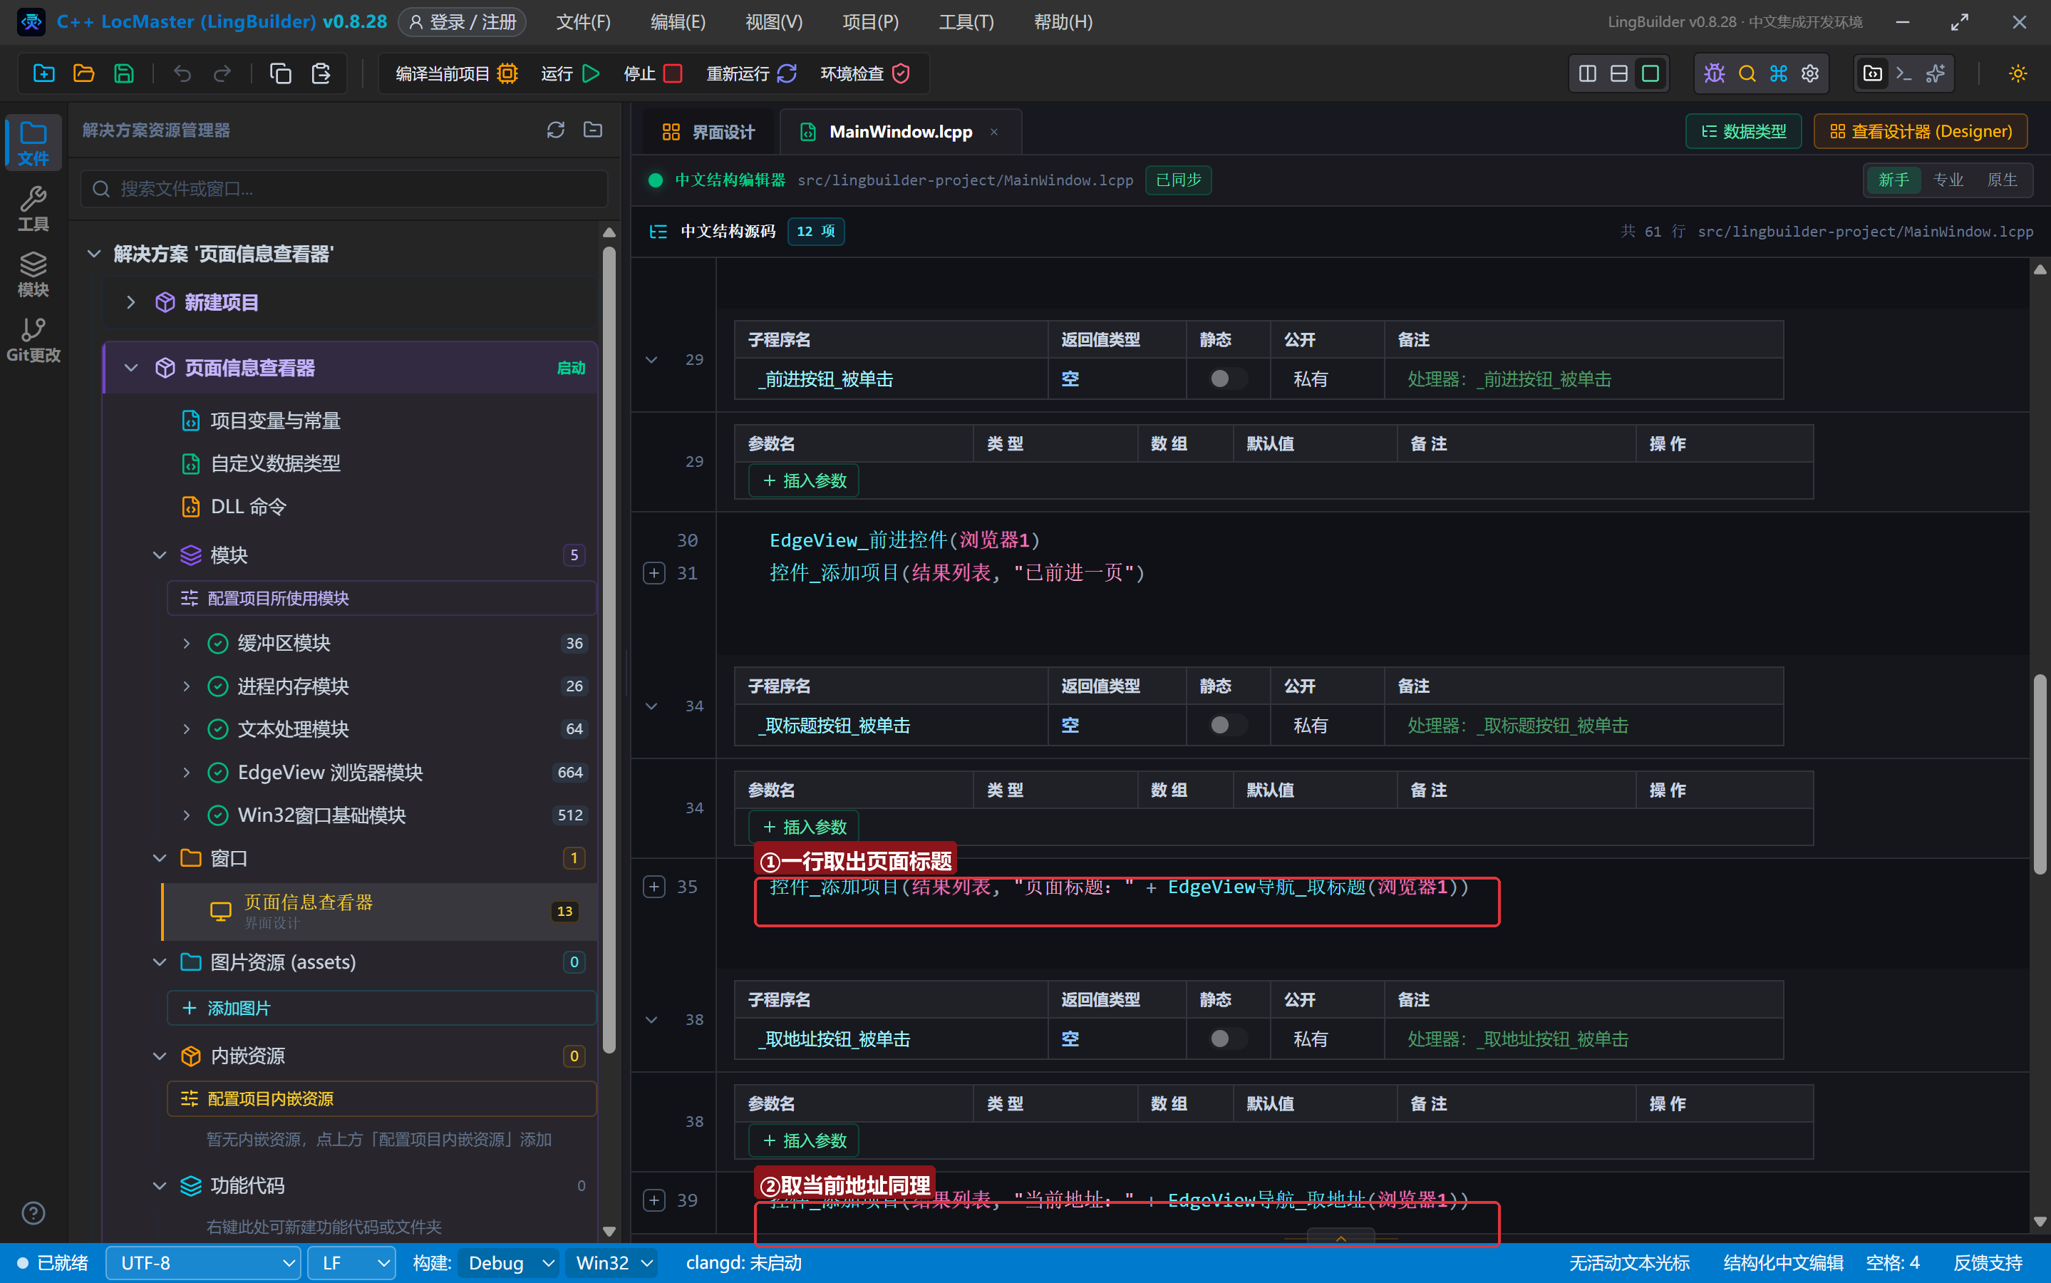
Task: Click the Stop square icon
Action: (x=673, y=74)
